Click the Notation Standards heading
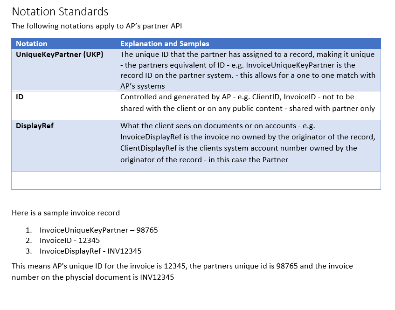 [x=60, y=12]
